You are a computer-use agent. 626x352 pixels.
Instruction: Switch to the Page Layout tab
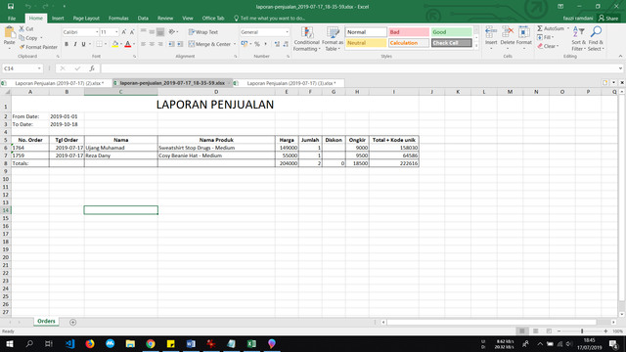click(x=86, y=19)
